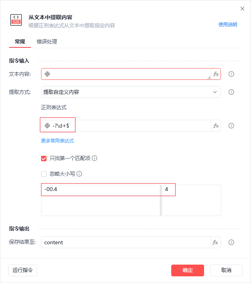Click the fx button for 文本内容 field
The height and width of the screenshot is (283, 251).
(x=216, y=74)
